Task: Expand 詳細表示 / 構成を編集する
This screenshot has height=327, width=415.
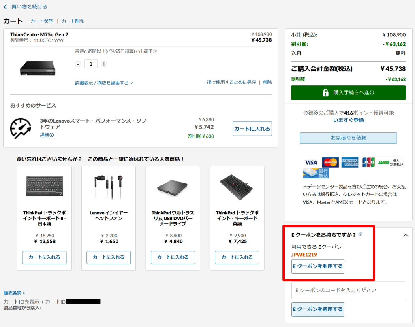Action: tap(104, 83)
